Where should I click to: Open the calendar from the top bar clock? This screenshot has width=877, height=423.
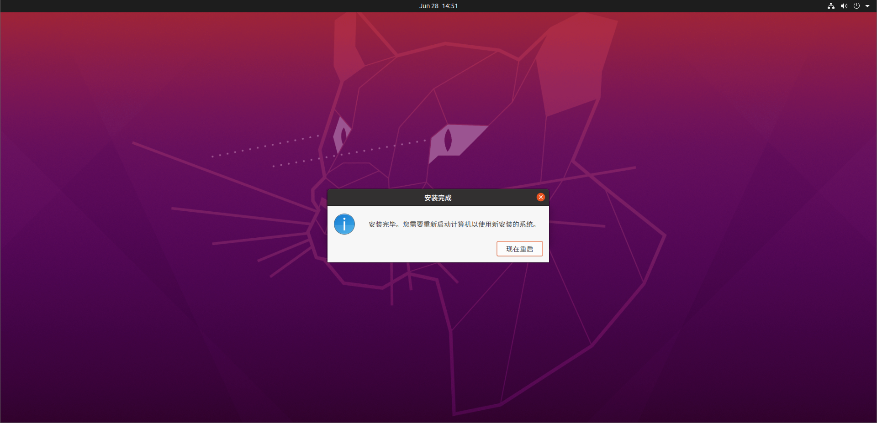pyautogui.click(x=438, y=6)
